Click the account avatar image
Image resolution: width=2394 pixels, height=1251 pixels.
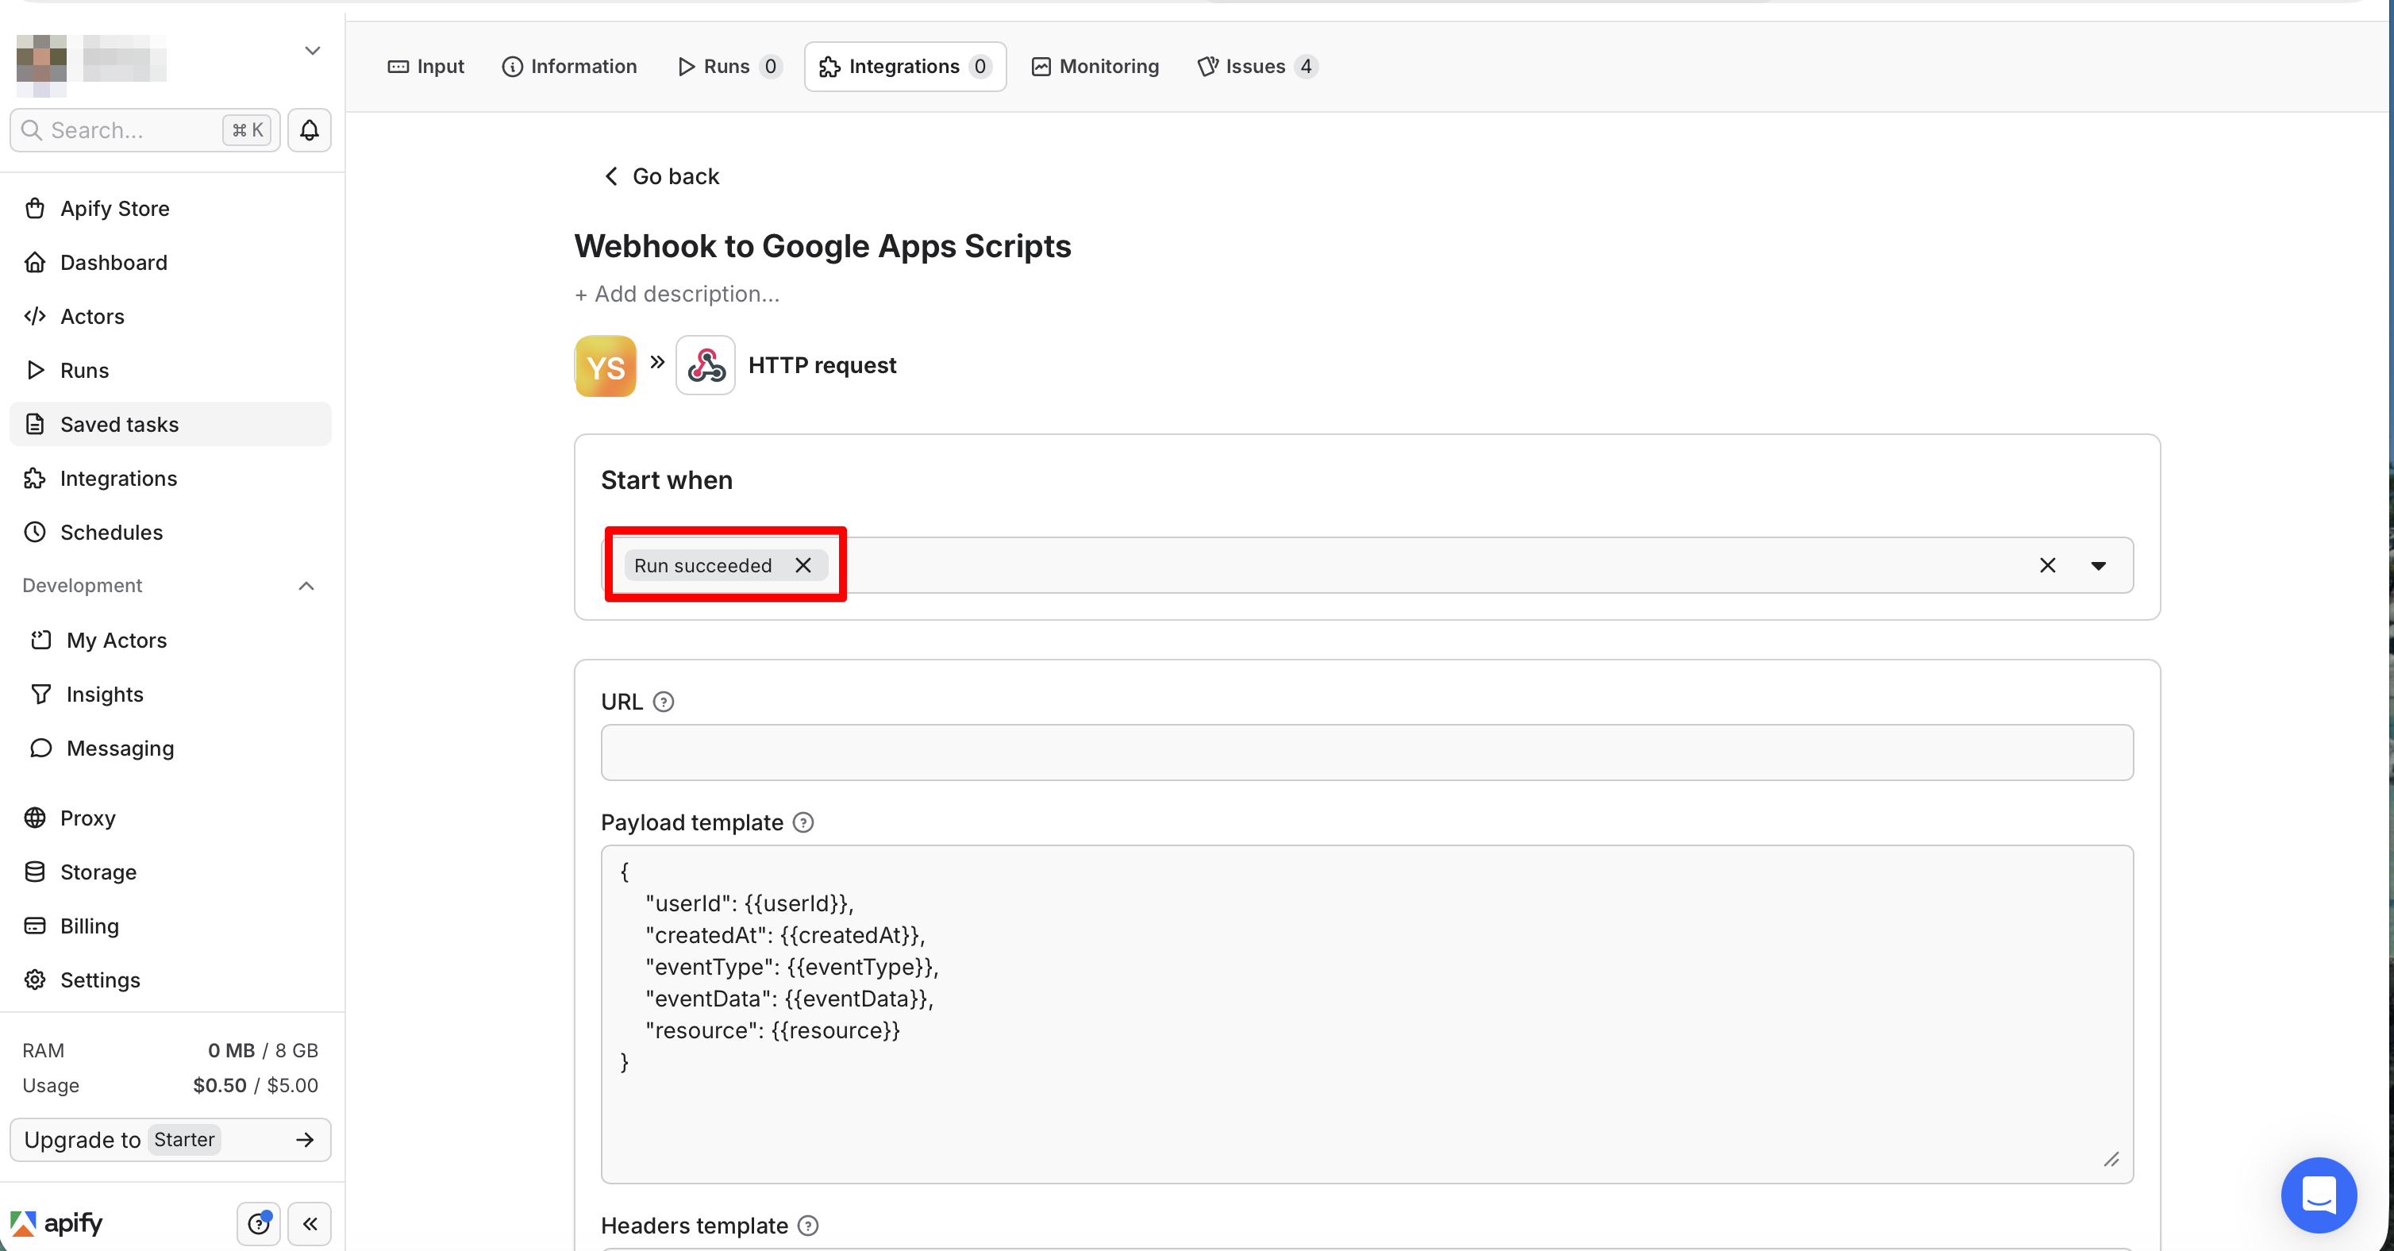(x=42, y=65)
